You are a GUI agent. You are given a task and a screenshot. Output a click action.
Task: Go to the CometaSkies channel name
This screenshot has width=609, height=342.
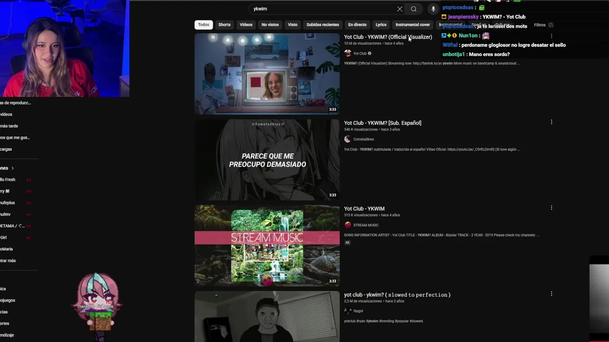(363, 139)
